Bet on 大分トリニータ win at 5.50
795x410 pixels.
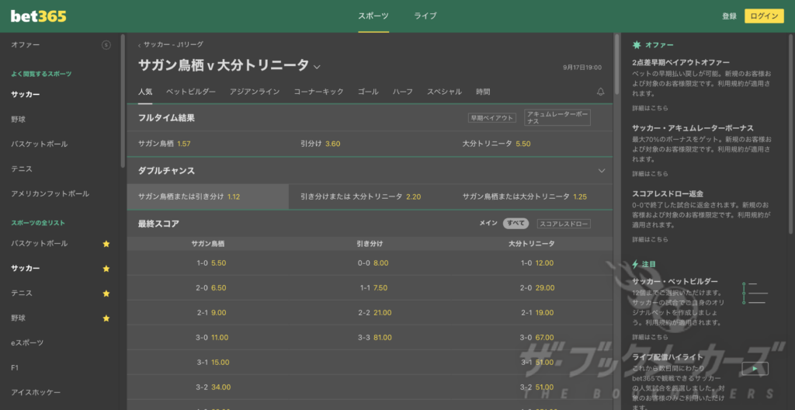tap(532, 144)
